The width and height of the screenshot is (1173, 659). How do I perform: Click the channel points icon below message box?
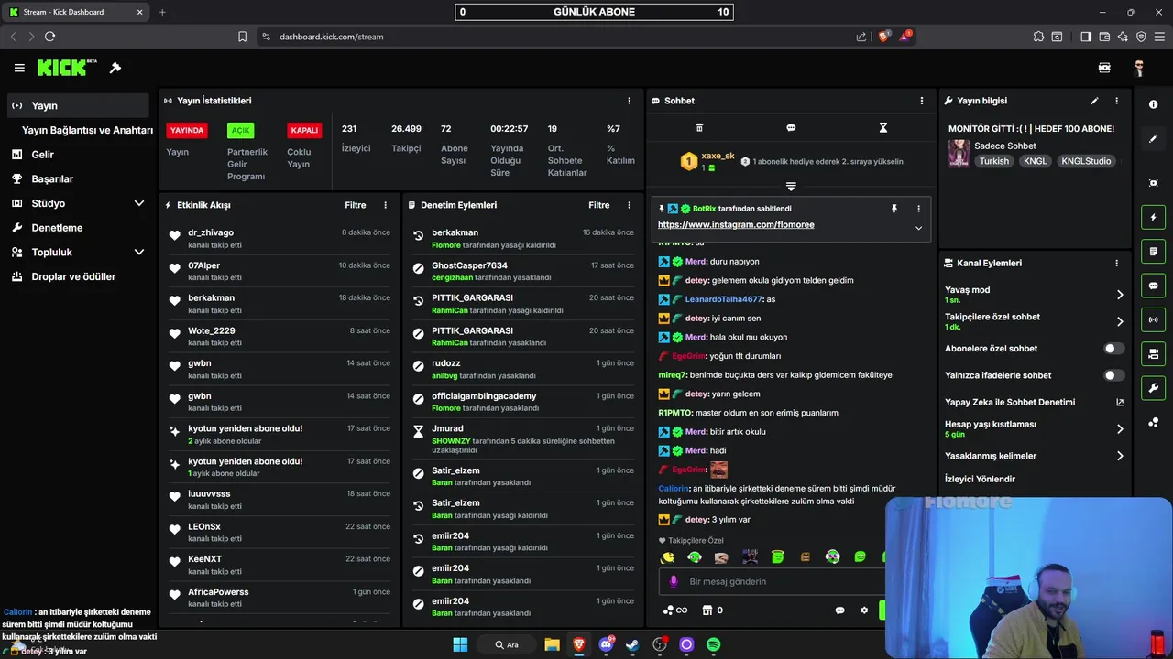point(674,610)
